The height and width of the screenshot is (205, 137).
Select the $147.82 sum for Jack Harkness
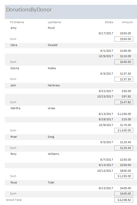pos(124,102)
